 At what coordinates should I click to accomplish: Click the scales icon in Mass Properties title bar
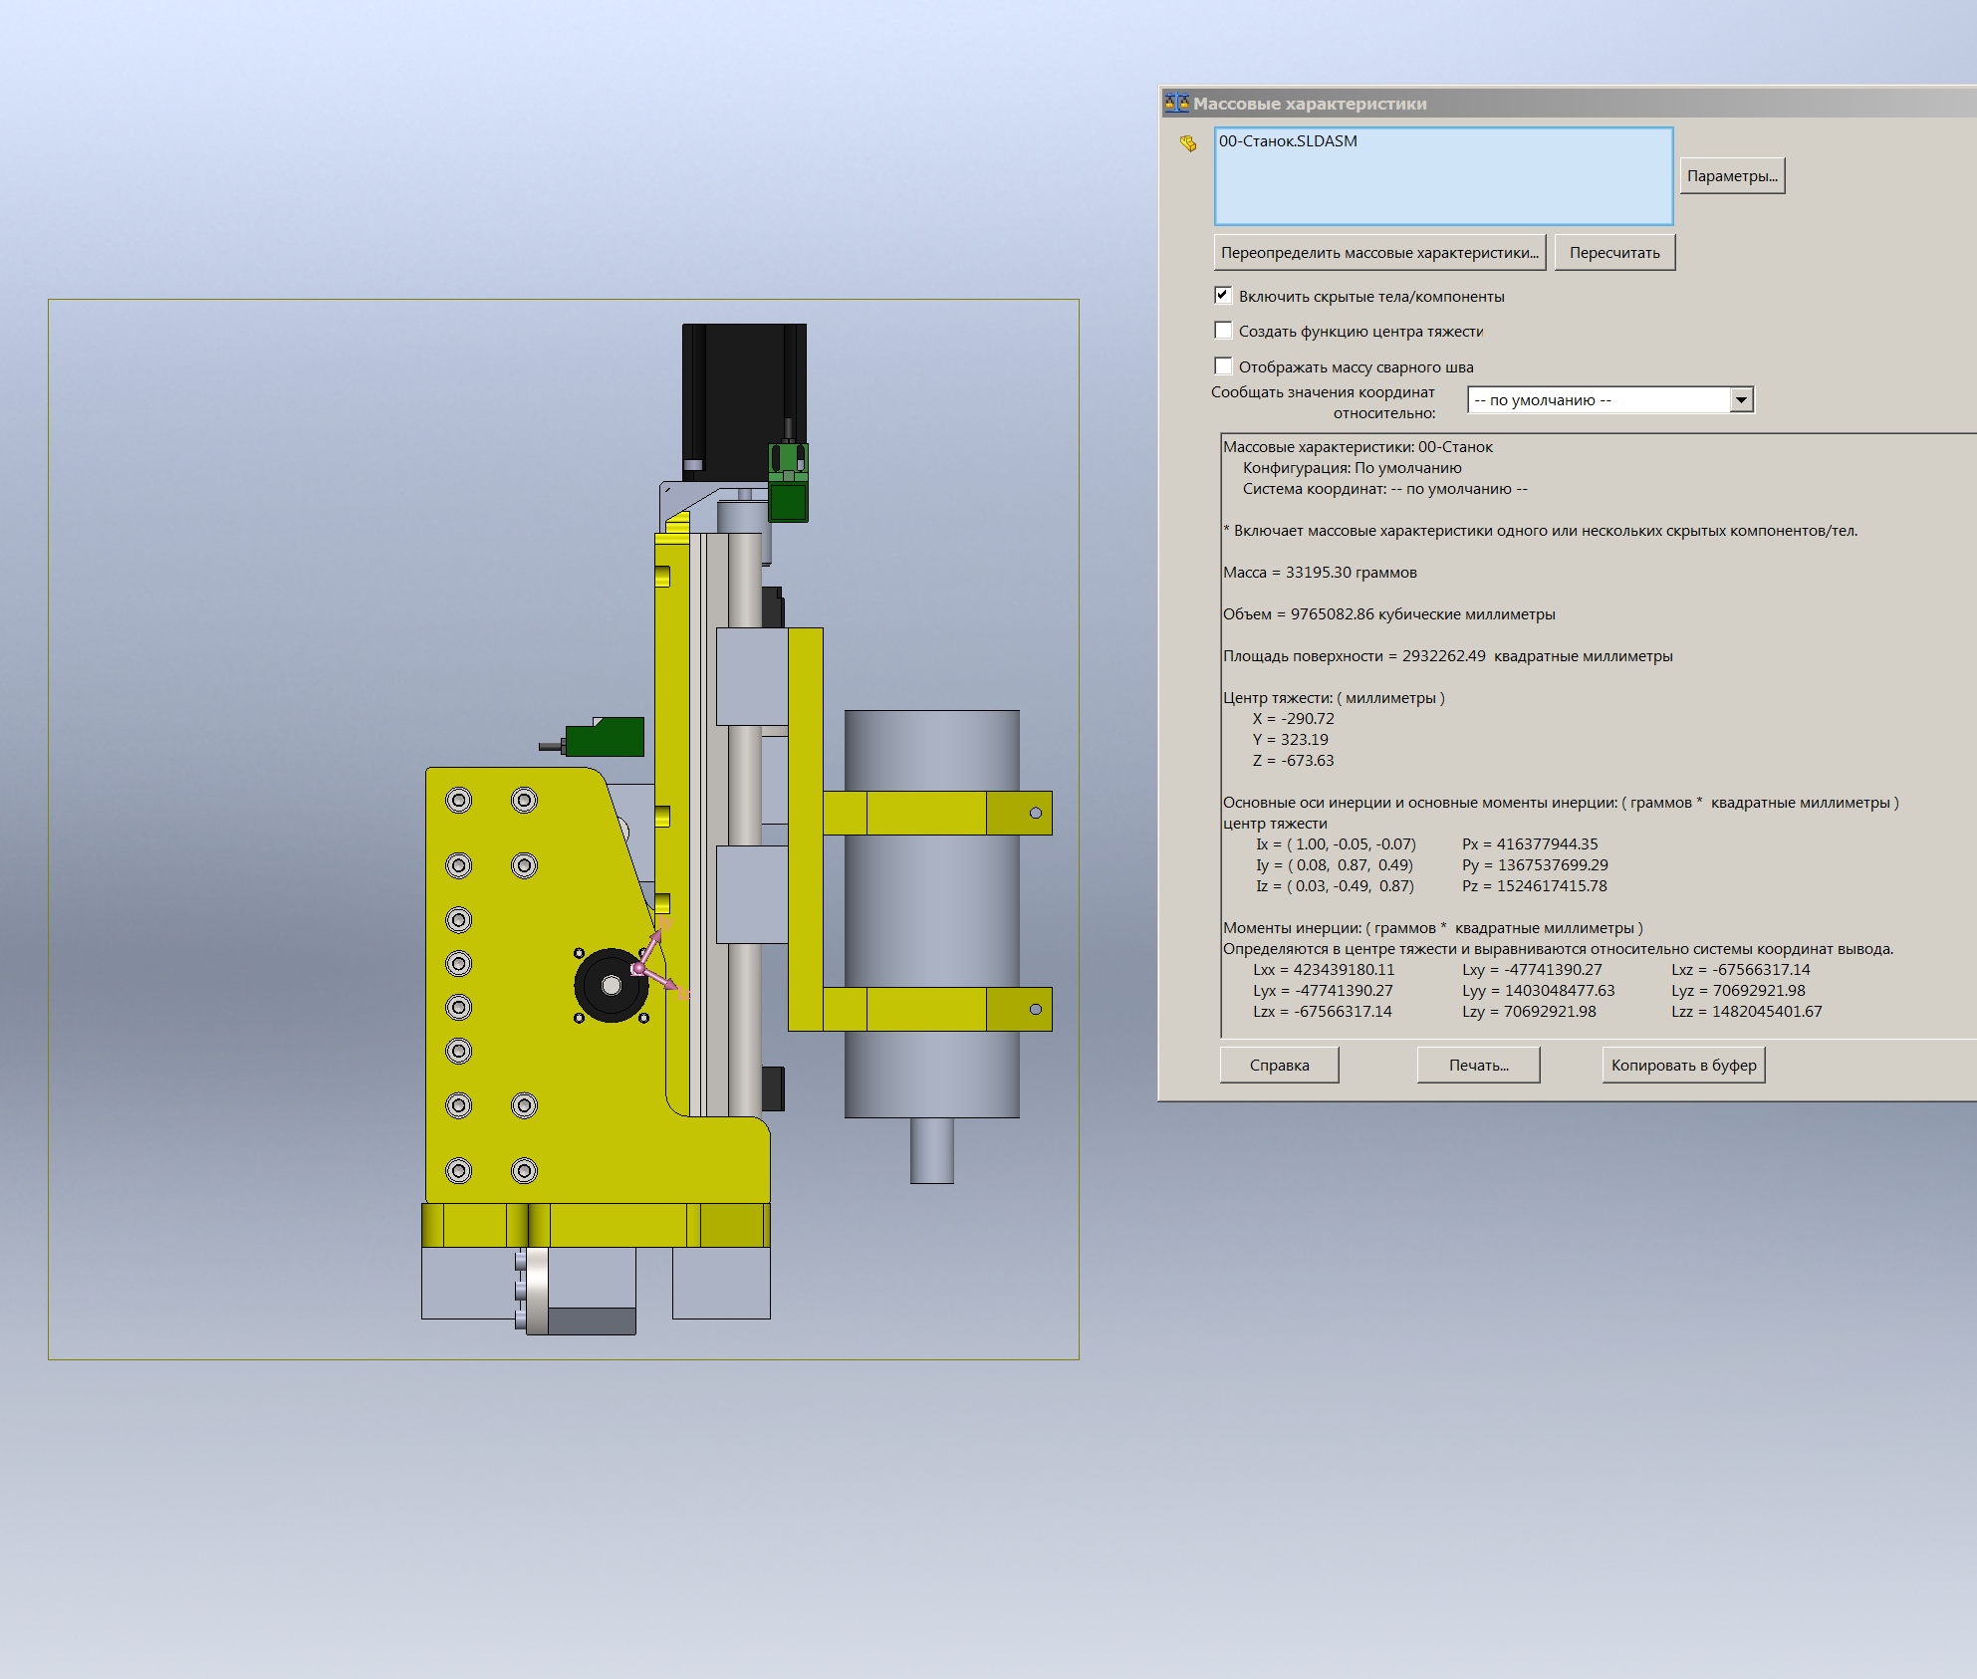(1177, 103)
